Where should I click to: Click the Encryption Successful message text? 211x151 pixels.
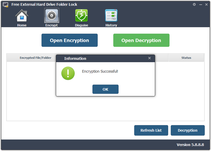(100, 71)
